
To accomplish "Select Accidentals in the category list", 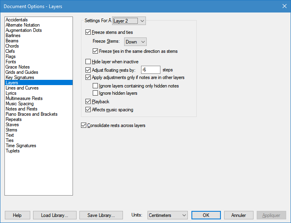I will click(17, 20).
